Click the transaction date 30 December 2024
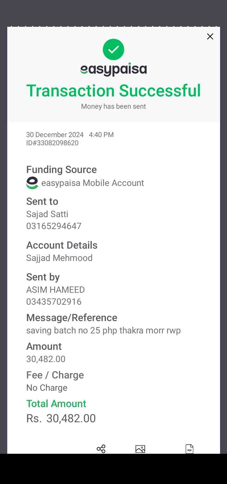Screen dimensions: 227x484 click(x=55, y=135)
